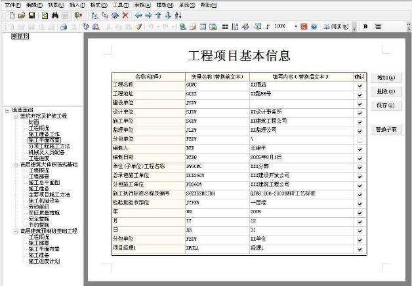Click the 增加 button
This screenshot has width=412, height=286.
tap(386, 77)
